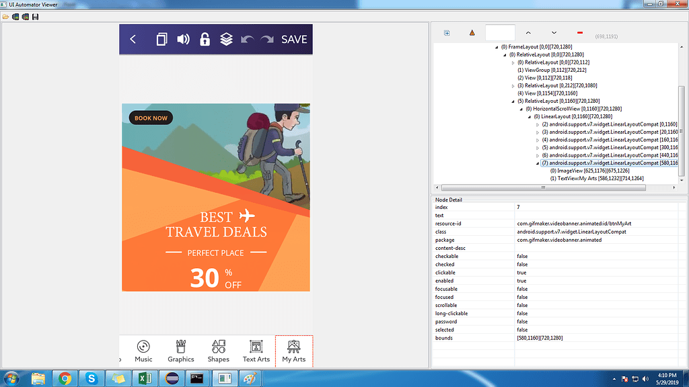Select the Music tab in the bottom bar

click(143, 351)
